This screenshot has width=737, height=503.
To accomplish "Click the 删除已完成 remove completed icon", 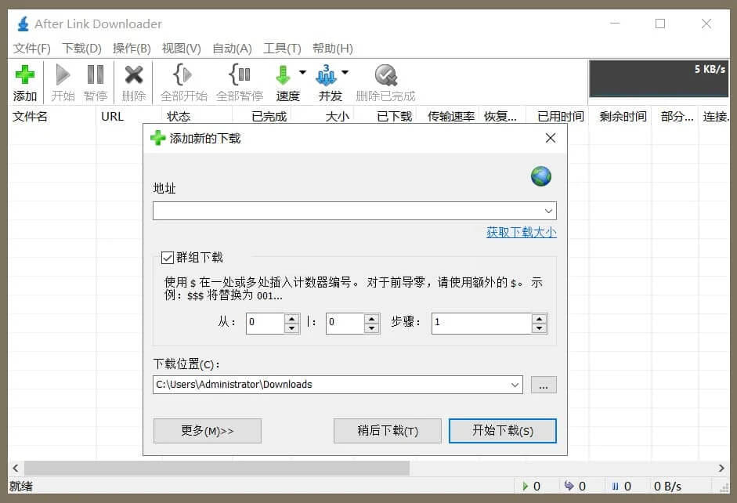I will click(385, 76).
